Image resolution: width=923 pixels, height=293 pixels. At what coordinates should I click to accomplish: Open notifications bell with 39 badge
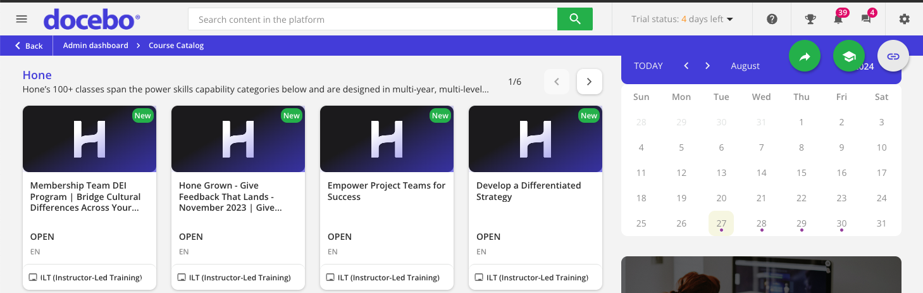coord(839,18)
